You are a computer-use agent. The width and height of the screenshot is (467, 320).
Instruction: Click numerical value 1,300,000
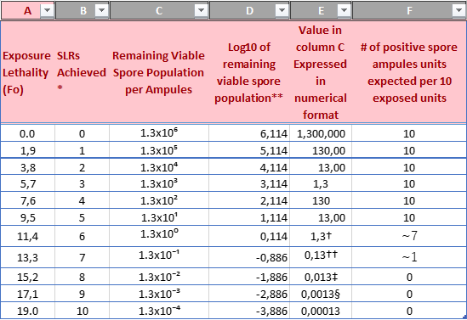[321, 133]
